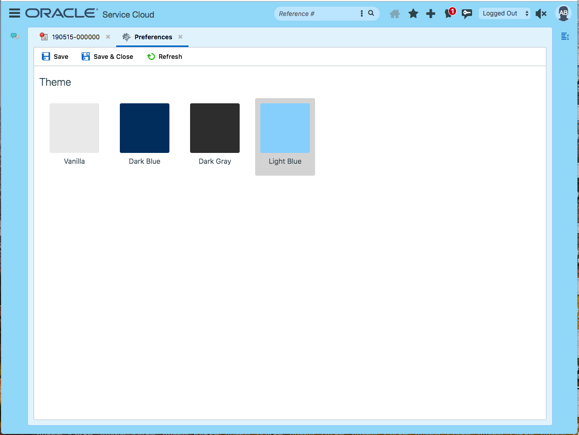Click the incident icon on 190515-000000 tab

coord(43,37)
